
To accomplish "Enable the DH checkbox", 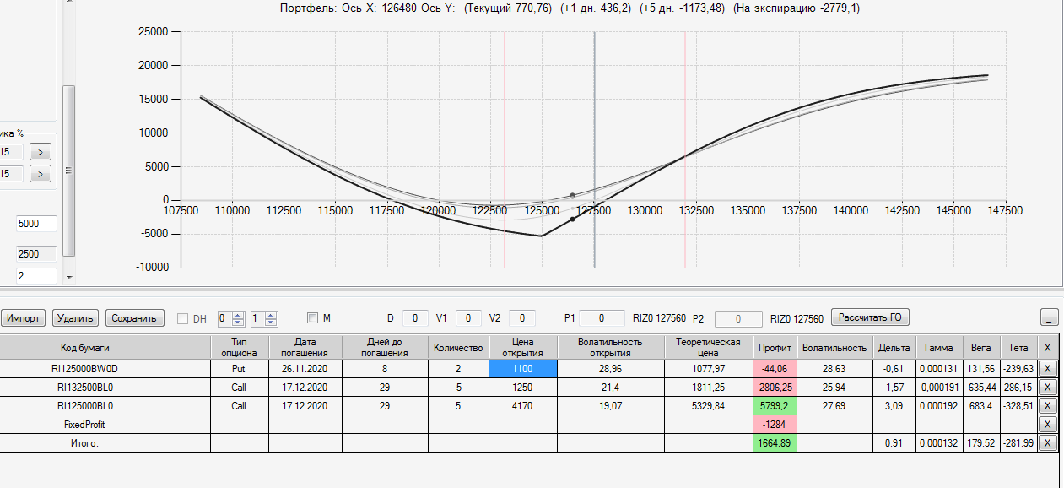I will pos(183,318).
